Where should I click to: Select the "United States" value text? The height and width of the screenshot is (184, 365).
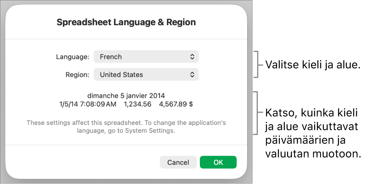(x=121, y=74)
